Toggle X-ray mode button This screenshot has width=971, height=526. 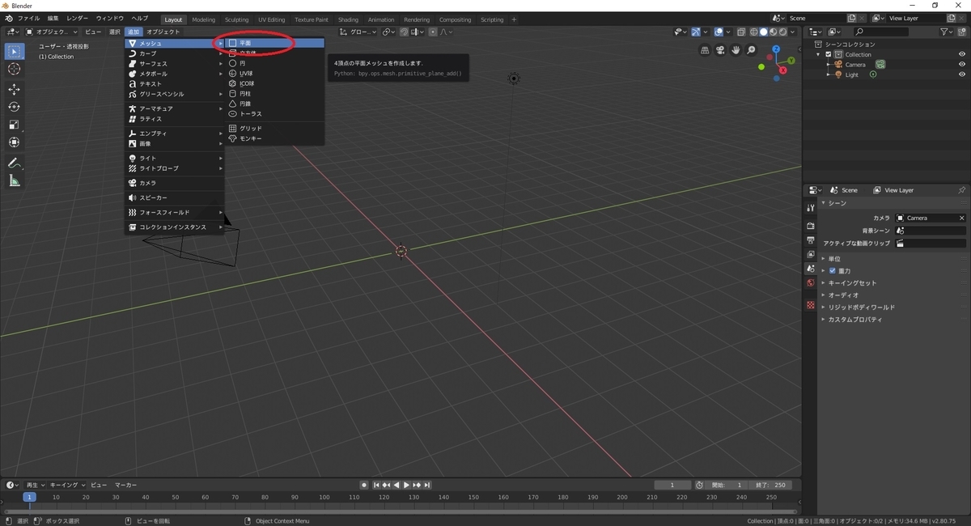741,32
